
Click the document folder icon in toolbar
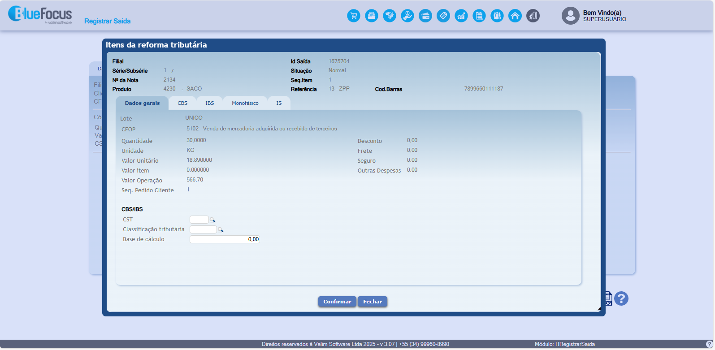[372, 16]
